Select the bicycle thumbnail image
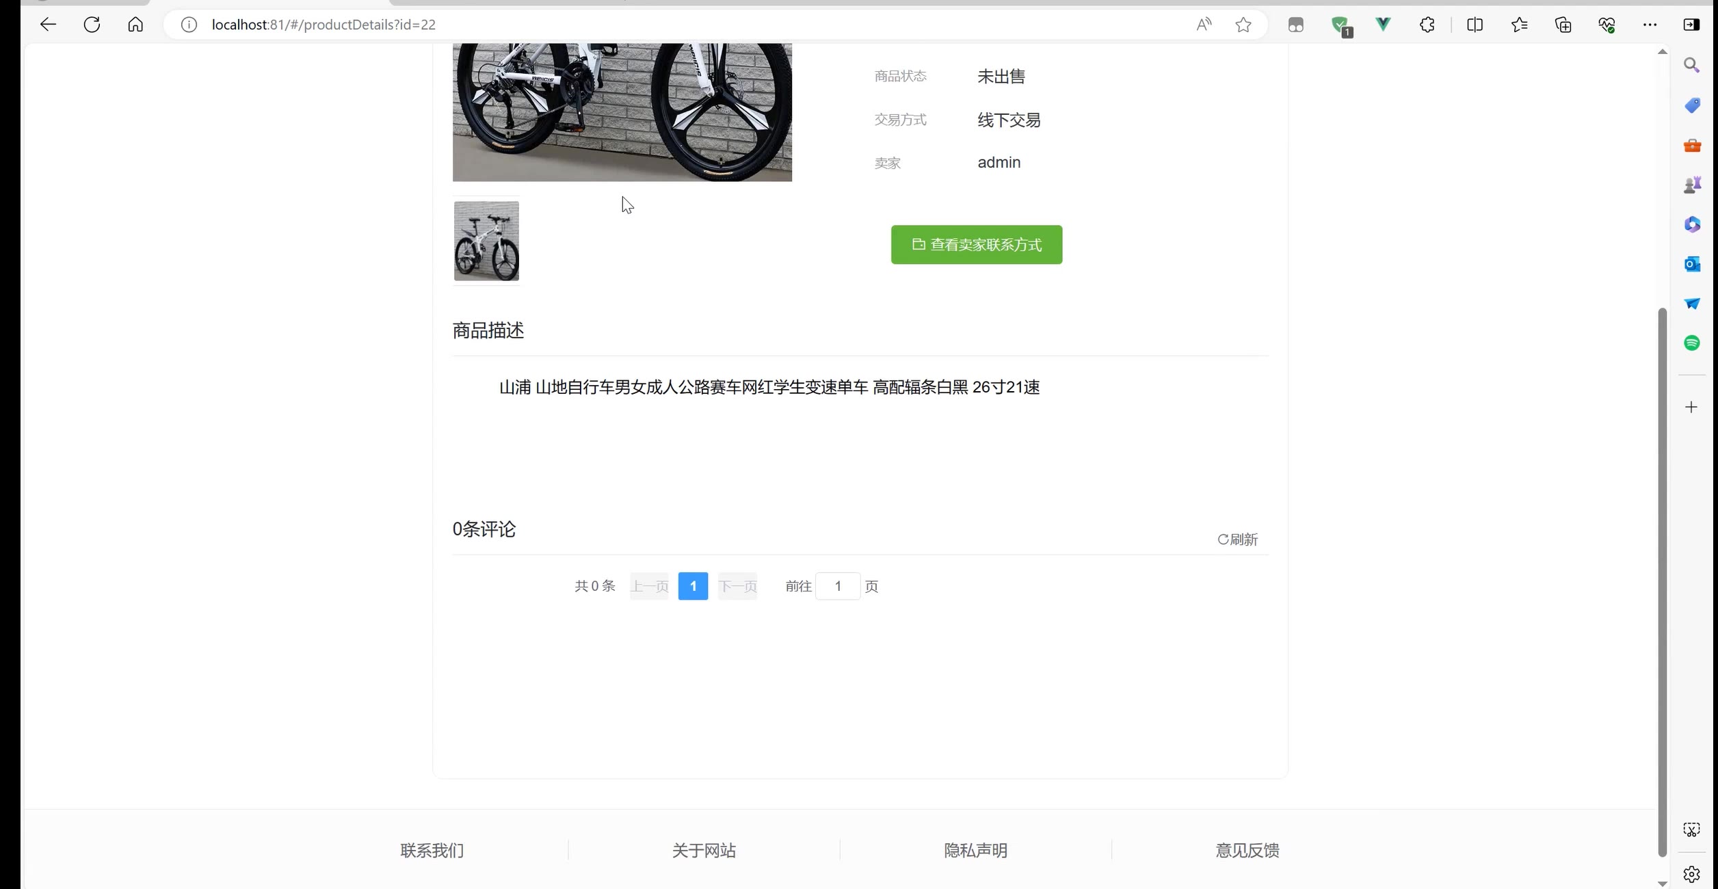This screenshot has height=889, width=1718. 486,241
